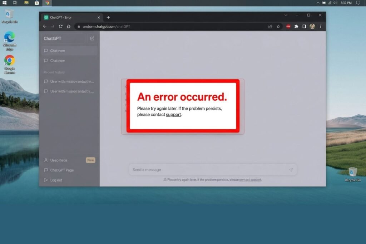Open the Usep tleos menu item
The image size is (366, 244).
(59, 160)
